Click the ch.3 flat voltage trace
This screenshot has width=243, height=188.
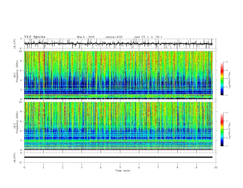click(118, 157)
